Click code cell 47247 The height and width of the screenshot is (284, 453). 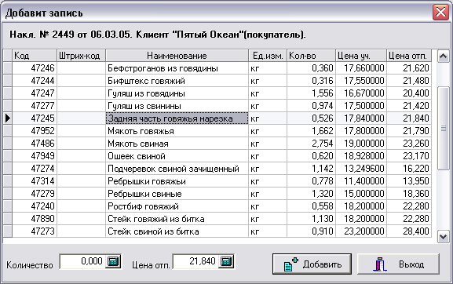coord(35,93)
